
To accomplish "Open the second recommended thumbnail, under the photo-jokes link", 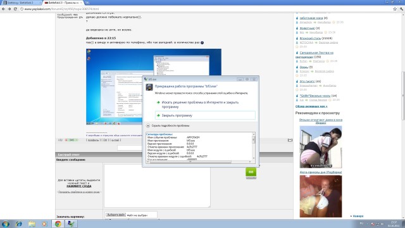I will click(x=321, y=196).
